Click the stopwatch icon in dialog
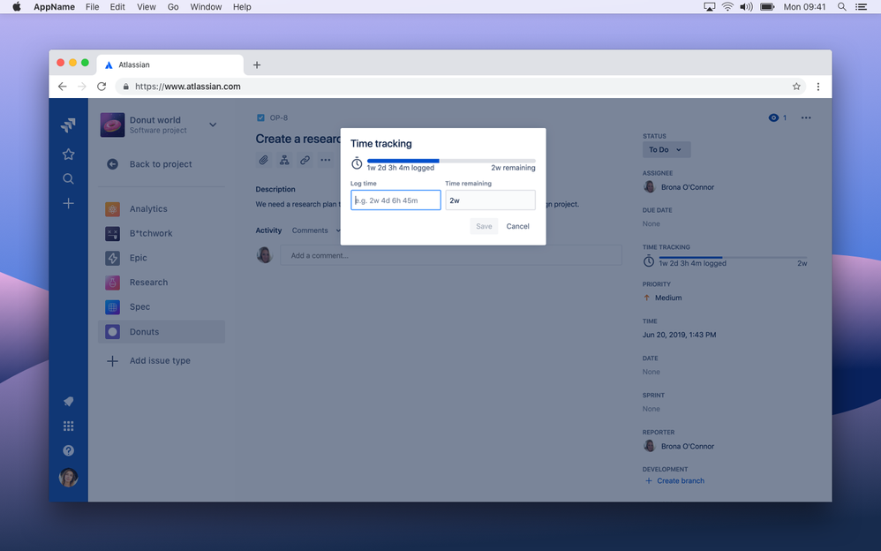The image size is (881, 551). tap(357, 163)
